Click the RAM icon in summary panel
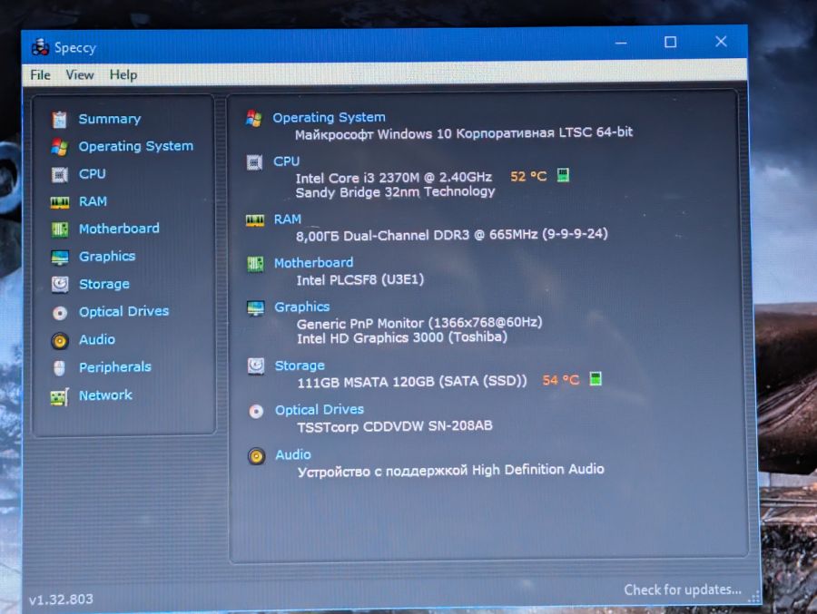817x614 pixels. [255, 220]
